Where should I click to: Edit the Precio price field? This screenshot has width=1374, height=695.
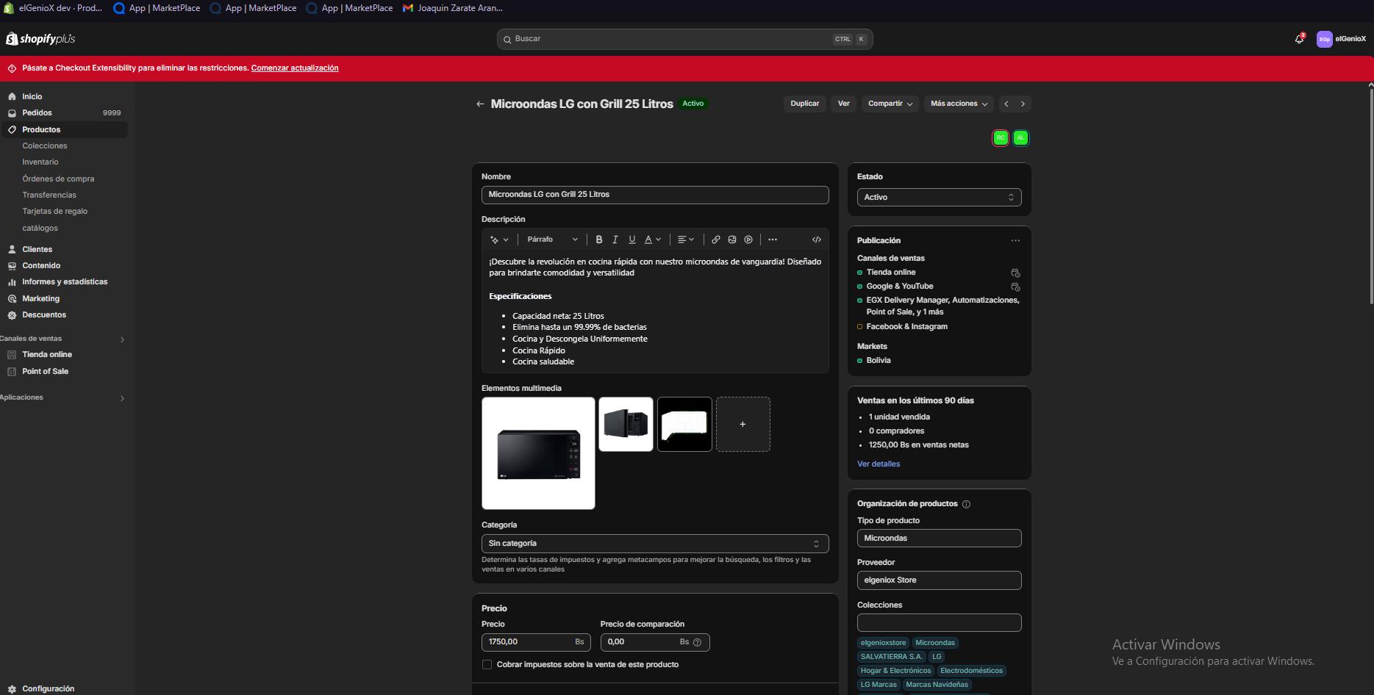pyautogui.click(x=537, y=642)
